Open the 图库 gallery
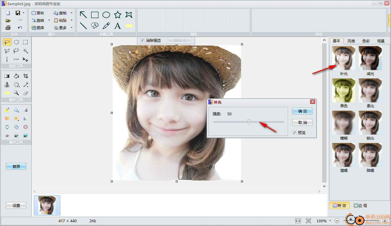391x226 pixels. click(x=38, y=28)
